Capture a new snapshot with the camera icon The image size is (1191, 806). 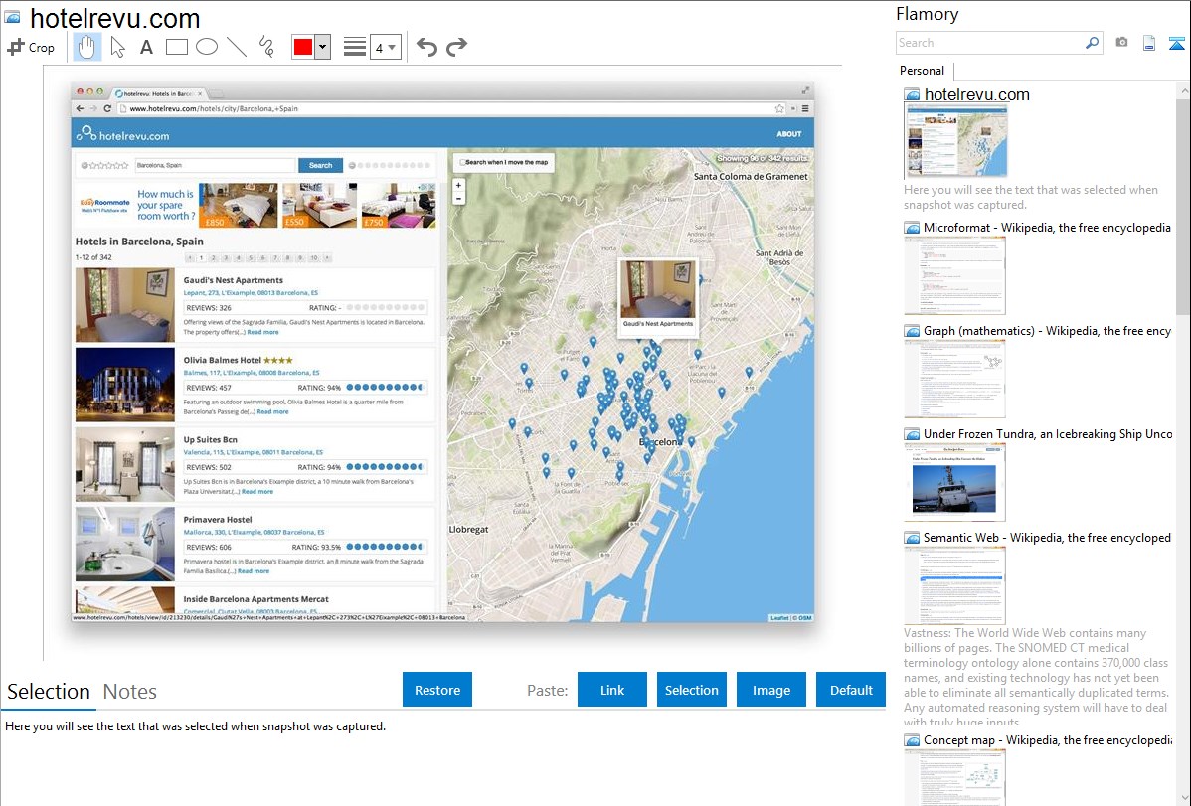(x=1121, y=43)
